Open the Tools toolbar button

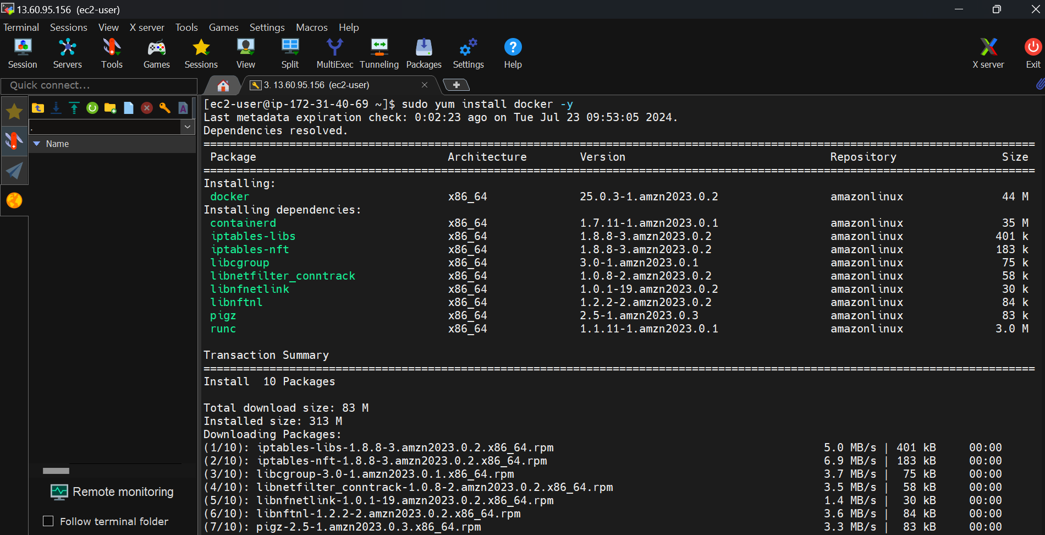[x=112, y=53]
